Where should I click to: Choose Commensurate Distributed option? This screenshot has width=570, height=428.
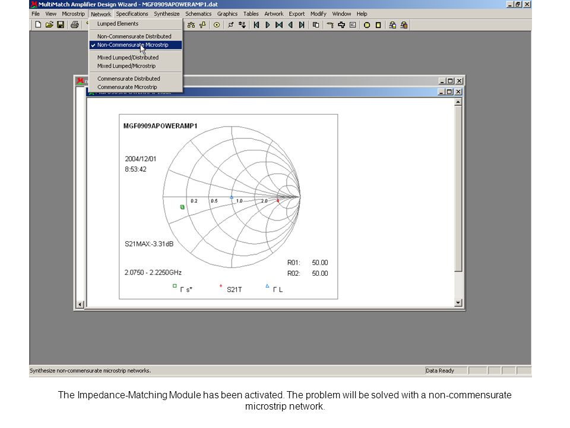(135, 78)
